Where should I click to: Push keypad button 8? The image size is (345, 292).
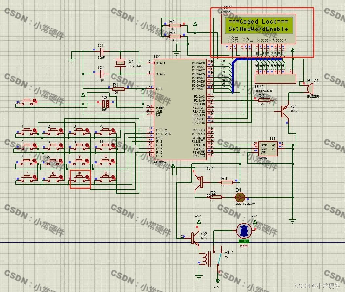point(53,162)
